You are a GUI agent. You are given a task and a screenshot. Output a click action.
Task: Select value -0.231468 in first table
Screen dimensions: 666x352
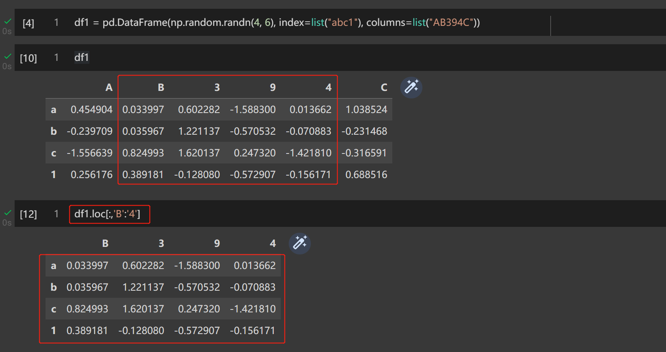click(x=364, y=131)
